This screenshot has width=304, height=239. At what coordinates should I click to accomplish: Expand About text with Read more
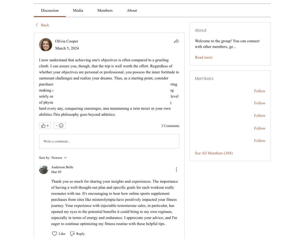tap(204, 57)
